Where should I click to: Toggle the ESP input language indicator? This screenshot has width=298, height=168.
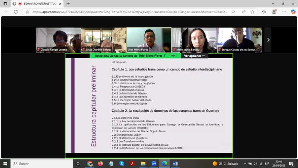pos(267,164)
